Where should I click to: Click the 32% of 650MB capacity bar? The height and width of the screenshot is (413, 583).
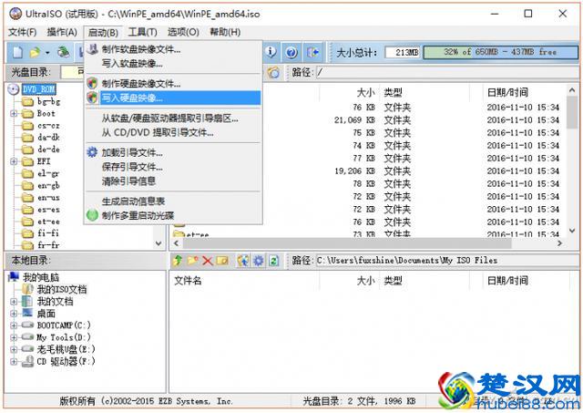pos(500,53)
